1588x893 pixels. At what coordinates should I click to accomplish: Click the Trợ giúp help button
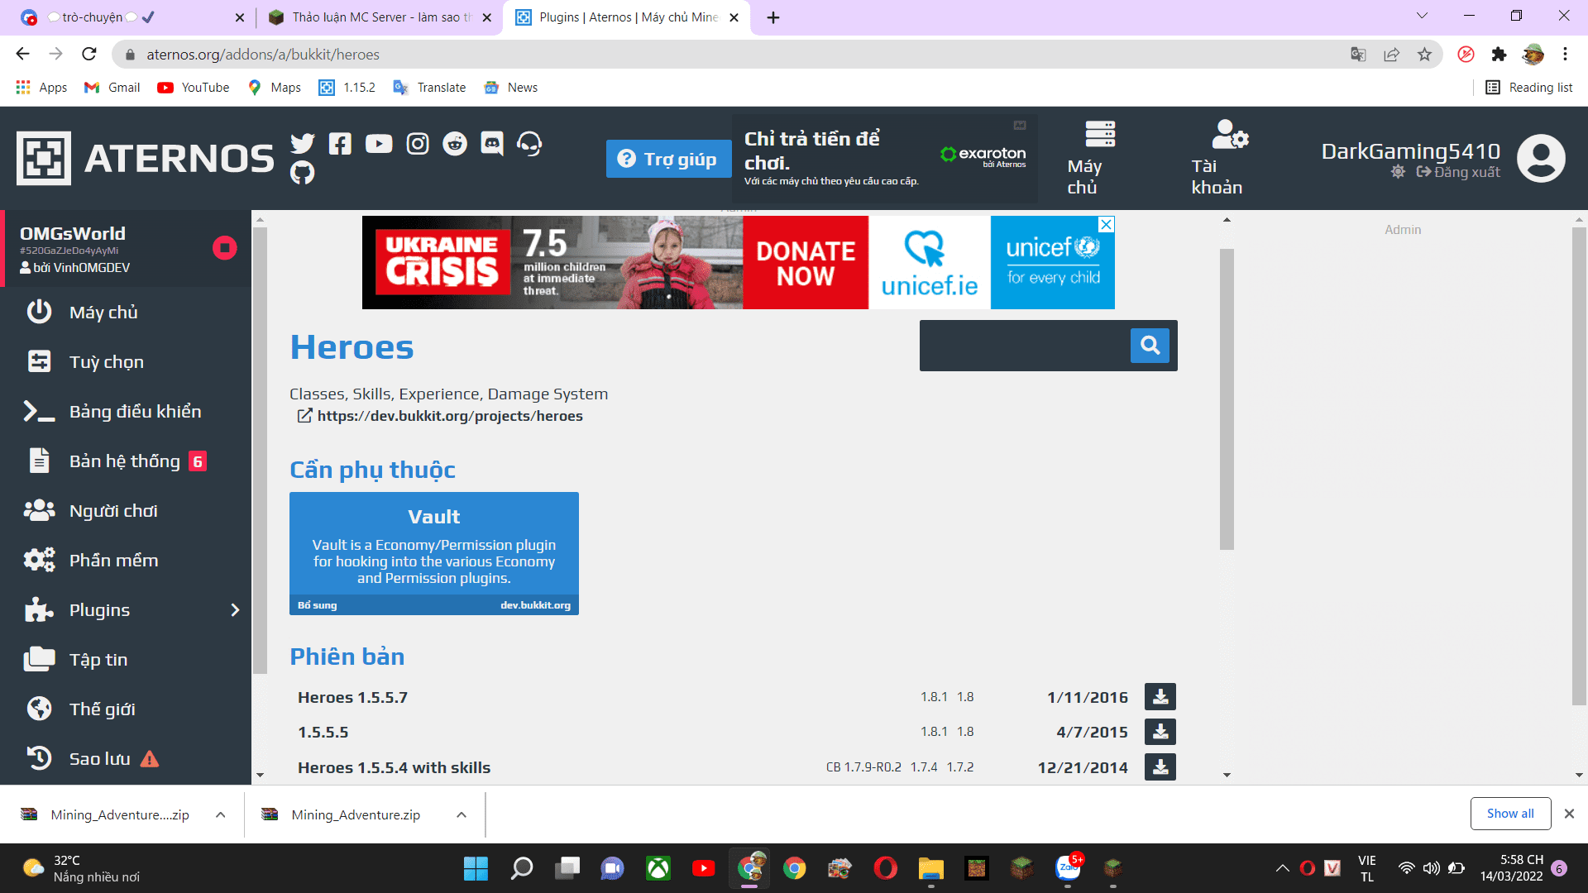668,159
